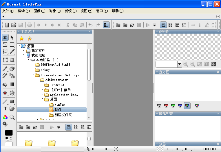The width and height of the screenshot is (221, 152).
Task: Choose the Eyedropper tool
Action: (12, 52)
